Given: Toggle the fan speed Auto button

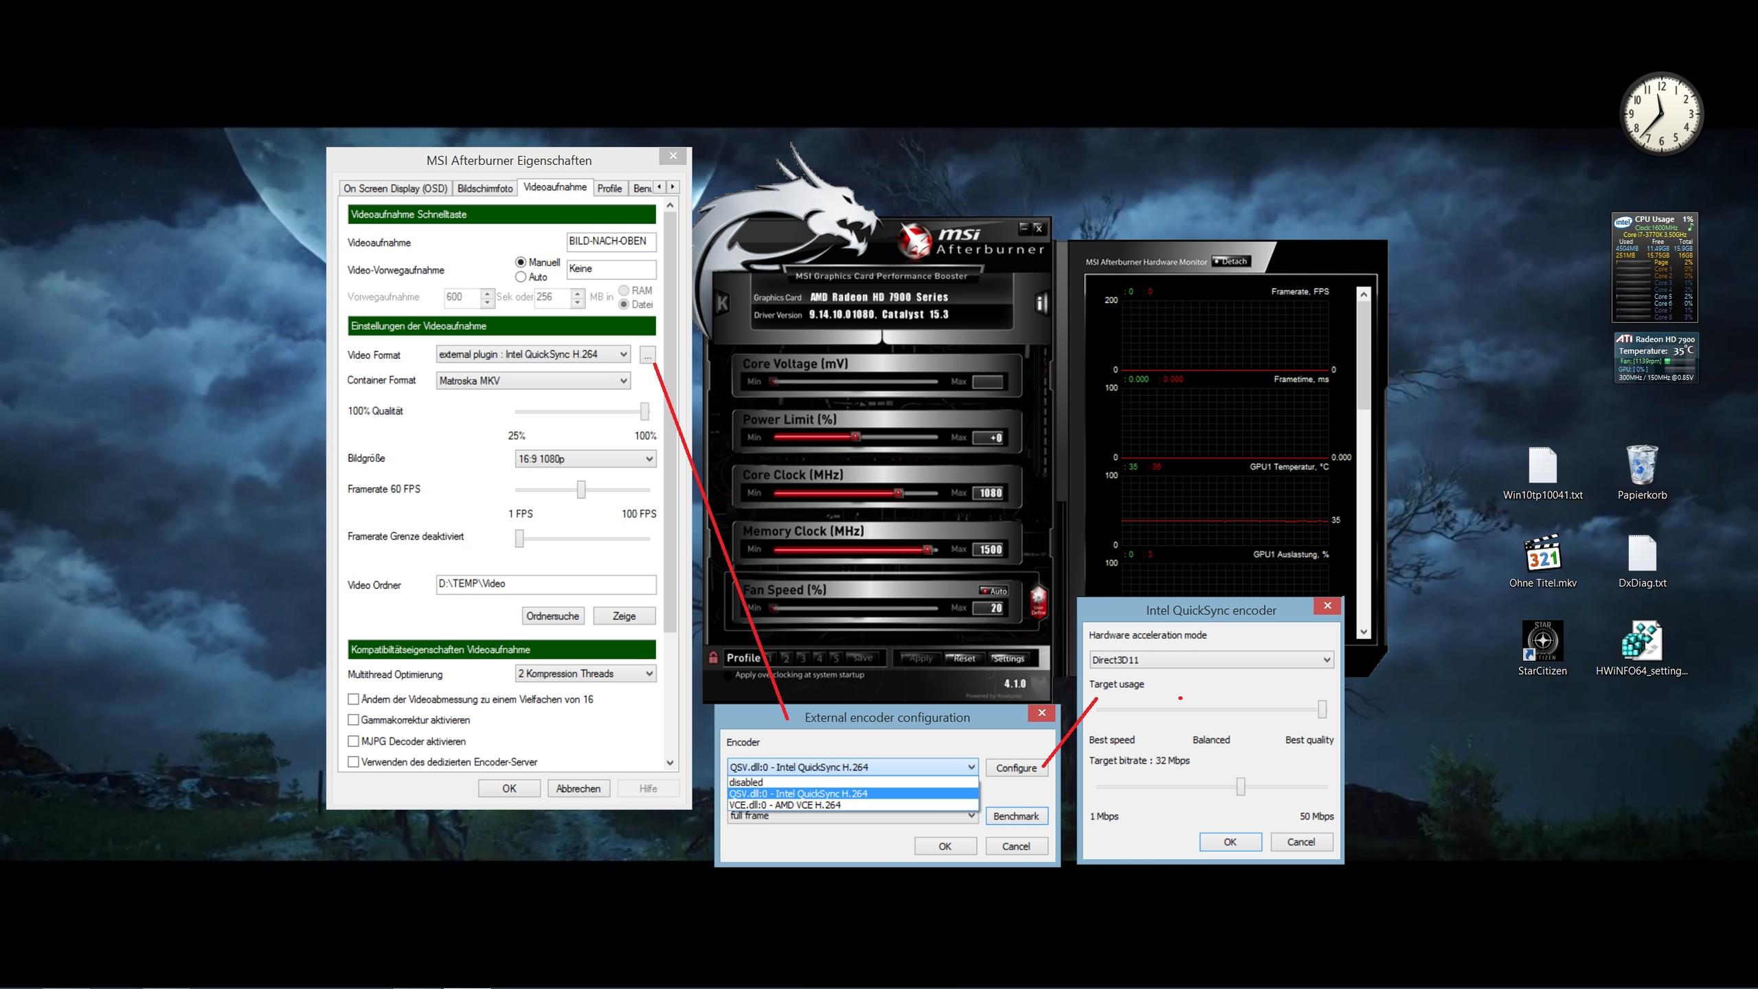Looking at the screenshot, I should [x=993, y=590].
